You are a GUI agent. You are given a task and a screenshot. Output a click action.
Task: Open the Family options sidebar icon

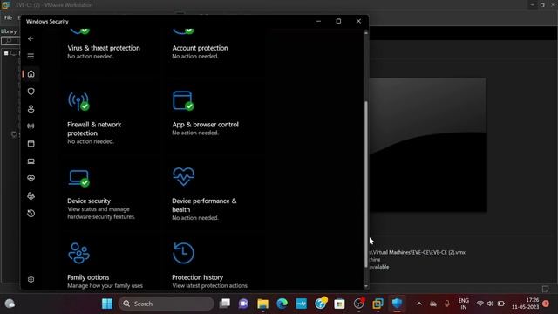(x=31, y=195)
